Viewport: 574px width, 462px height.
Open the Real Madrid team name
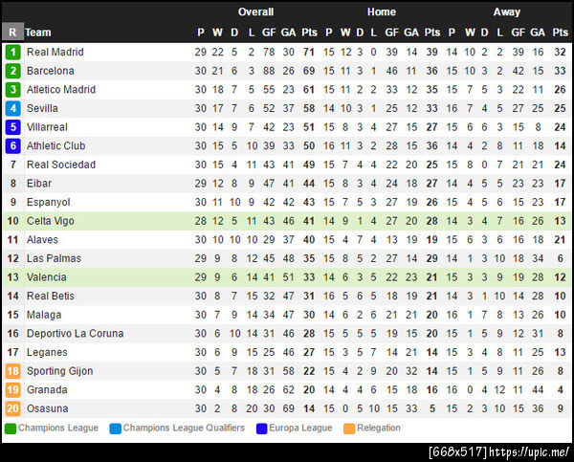click(55, 52)
